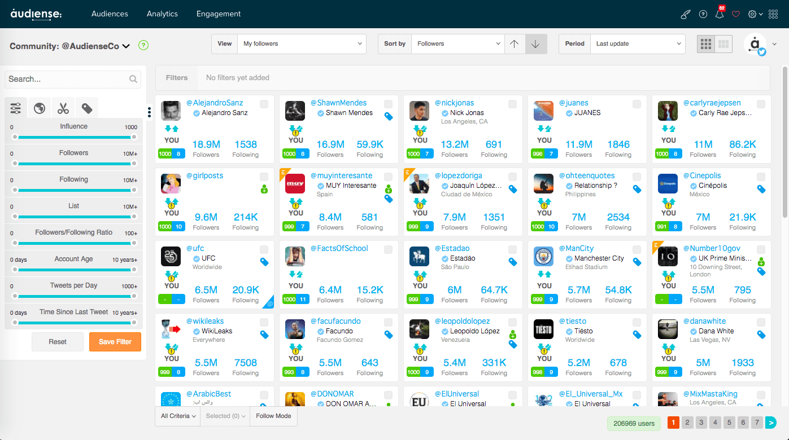Select the globe filter tab icon
Image resolution: width=789 pixels, height=440 pixels.
tap(40, 108)
